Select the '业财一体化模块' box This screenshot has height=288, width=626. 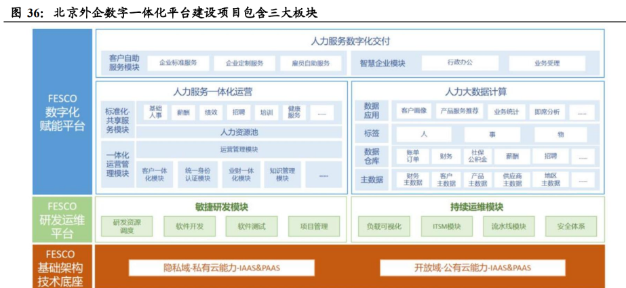click(x=241, y=174)
